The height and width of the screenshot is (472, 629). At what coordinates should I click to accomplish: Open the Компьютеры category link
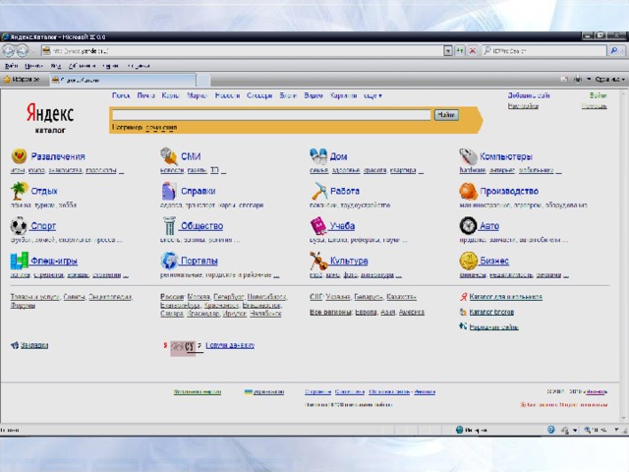coord(506,156)
